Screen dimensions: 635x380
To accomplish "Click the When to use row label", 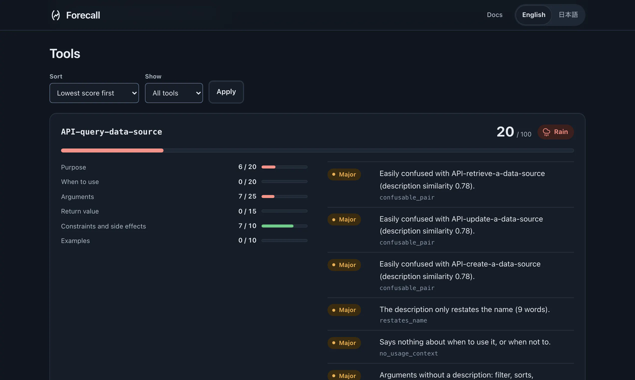I will coord(80,182).
